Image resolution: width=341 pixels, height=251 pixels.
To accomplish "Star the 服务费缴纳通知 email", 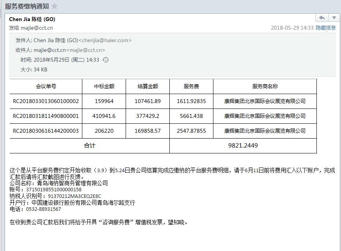I will tap(55, 6).
